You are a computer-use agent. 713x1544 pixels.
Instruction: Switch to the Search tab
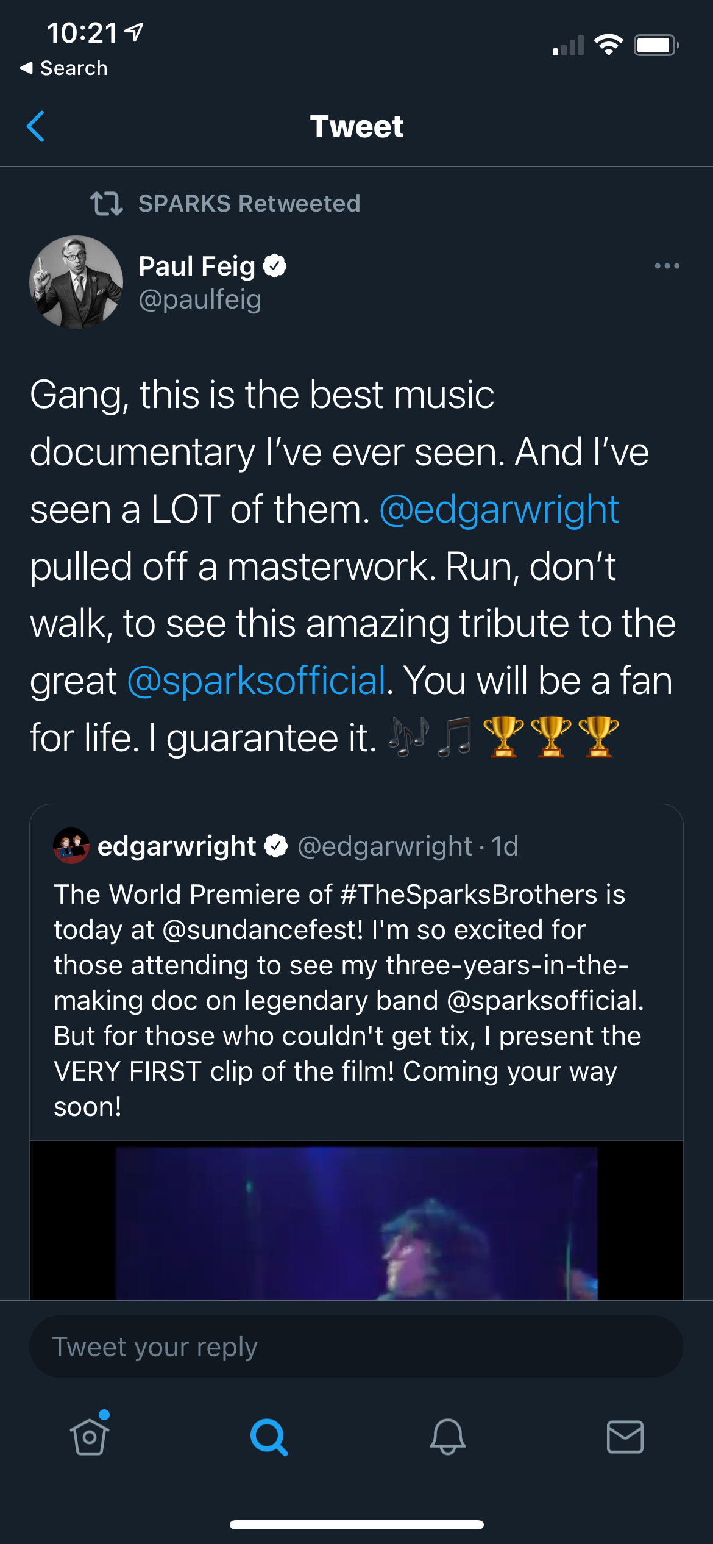269,1437
